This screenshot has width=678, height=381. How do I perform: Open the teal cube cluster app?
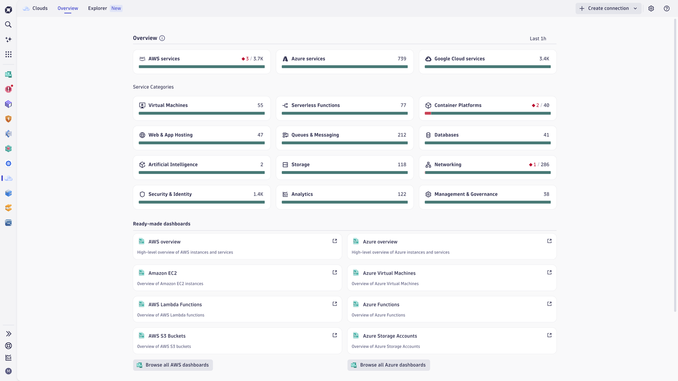8,149
